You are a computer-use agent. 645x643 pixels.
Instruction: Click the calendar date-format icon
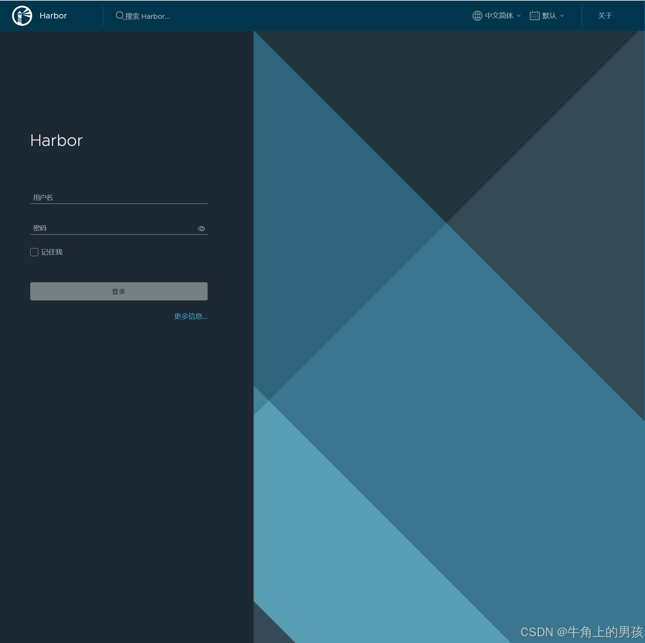point(534,15)
